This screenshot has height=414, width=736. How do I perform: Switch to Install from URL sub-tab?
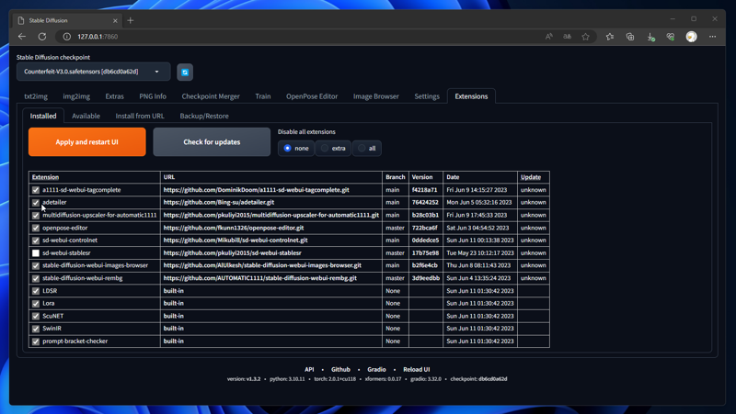[x=140, y=117]
